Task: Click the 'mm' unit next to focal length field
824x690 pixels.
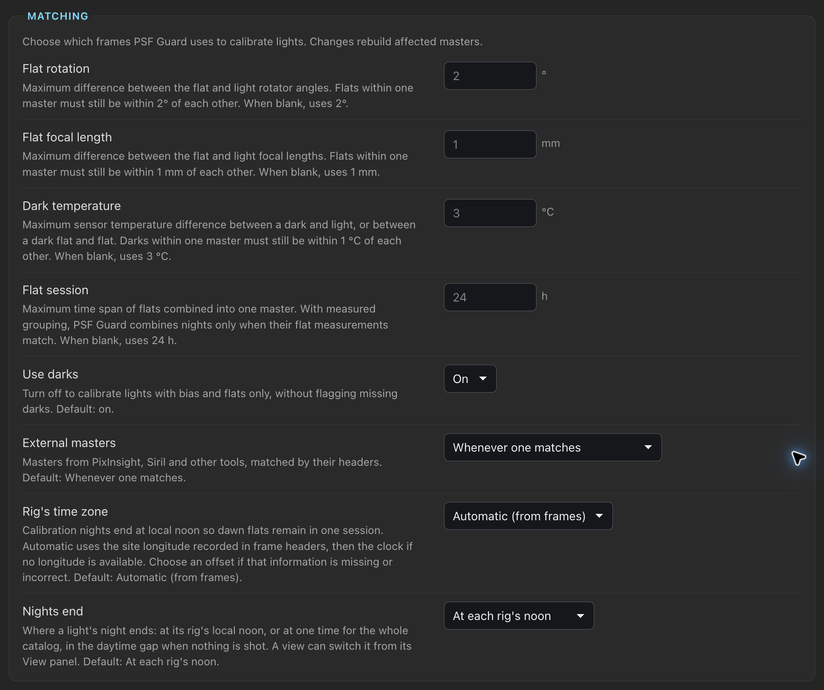Action: click(x=551, y=144)
